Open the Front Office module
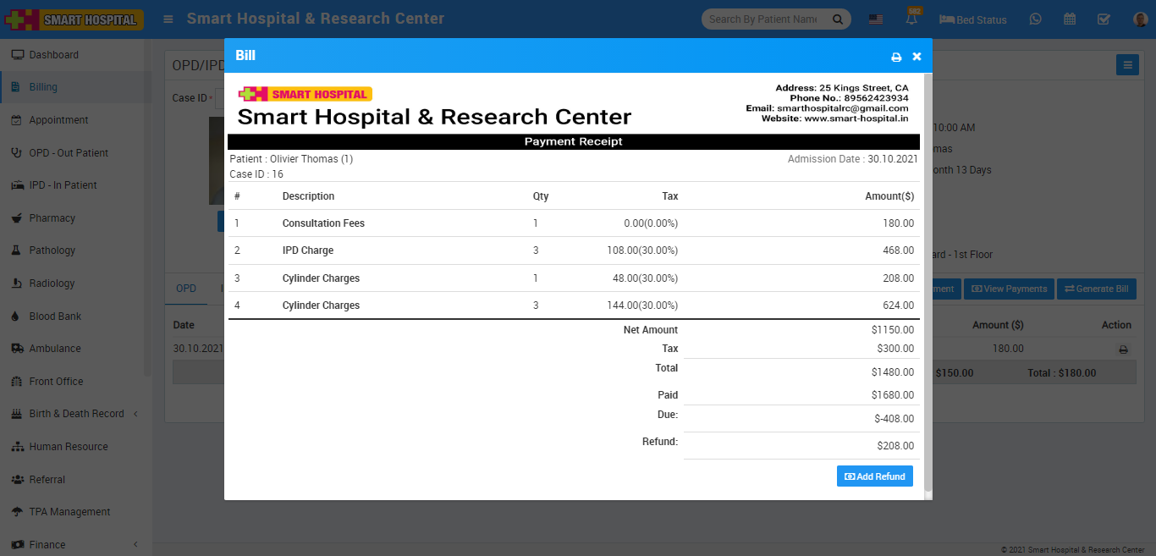The width and height of the screenshot is (1156, 556). 56,382
